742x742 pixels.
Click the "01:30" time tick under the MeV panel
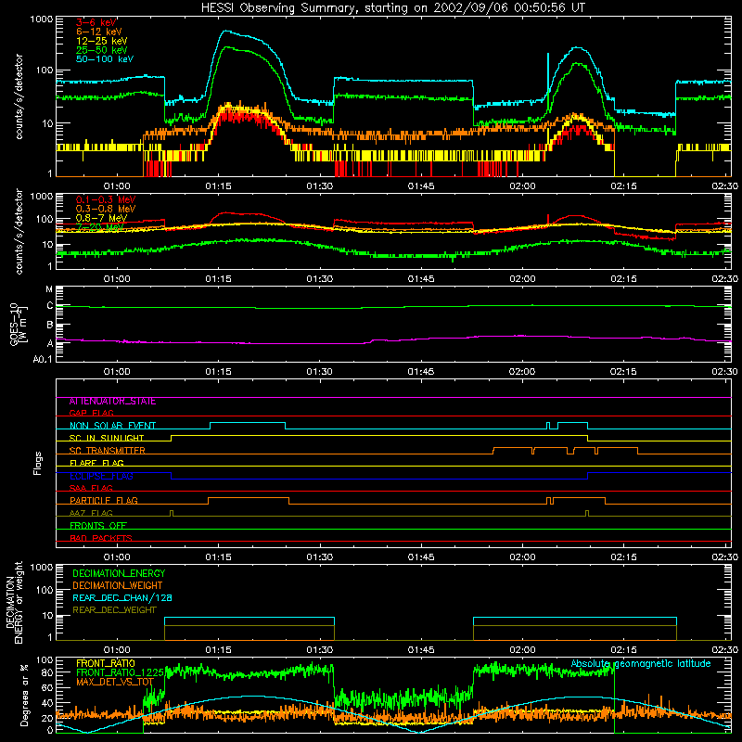(x=319, y=279)
